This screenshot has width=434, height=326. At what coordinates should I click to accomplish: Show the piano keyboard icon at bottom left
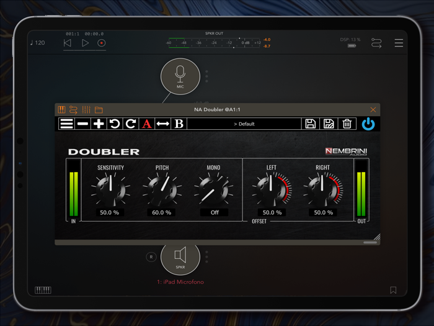[x=43, y=290]
